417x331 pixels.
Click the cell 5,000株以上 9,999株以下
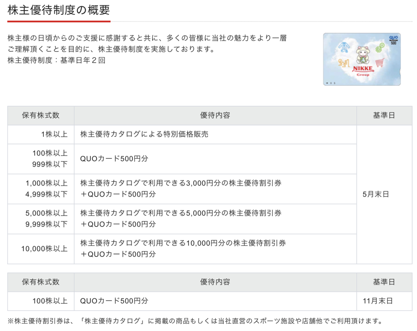pyautogui.click(x=41, y=219)
